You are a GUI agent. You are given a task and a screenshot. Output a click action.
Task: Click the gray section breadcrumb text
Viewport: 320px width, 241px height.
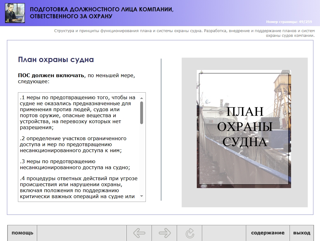184,33
